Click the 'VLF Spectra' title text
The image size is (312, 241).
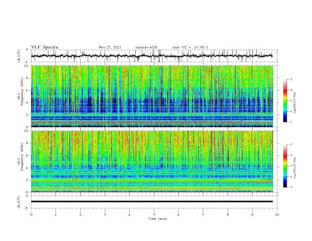pos(45,47)
